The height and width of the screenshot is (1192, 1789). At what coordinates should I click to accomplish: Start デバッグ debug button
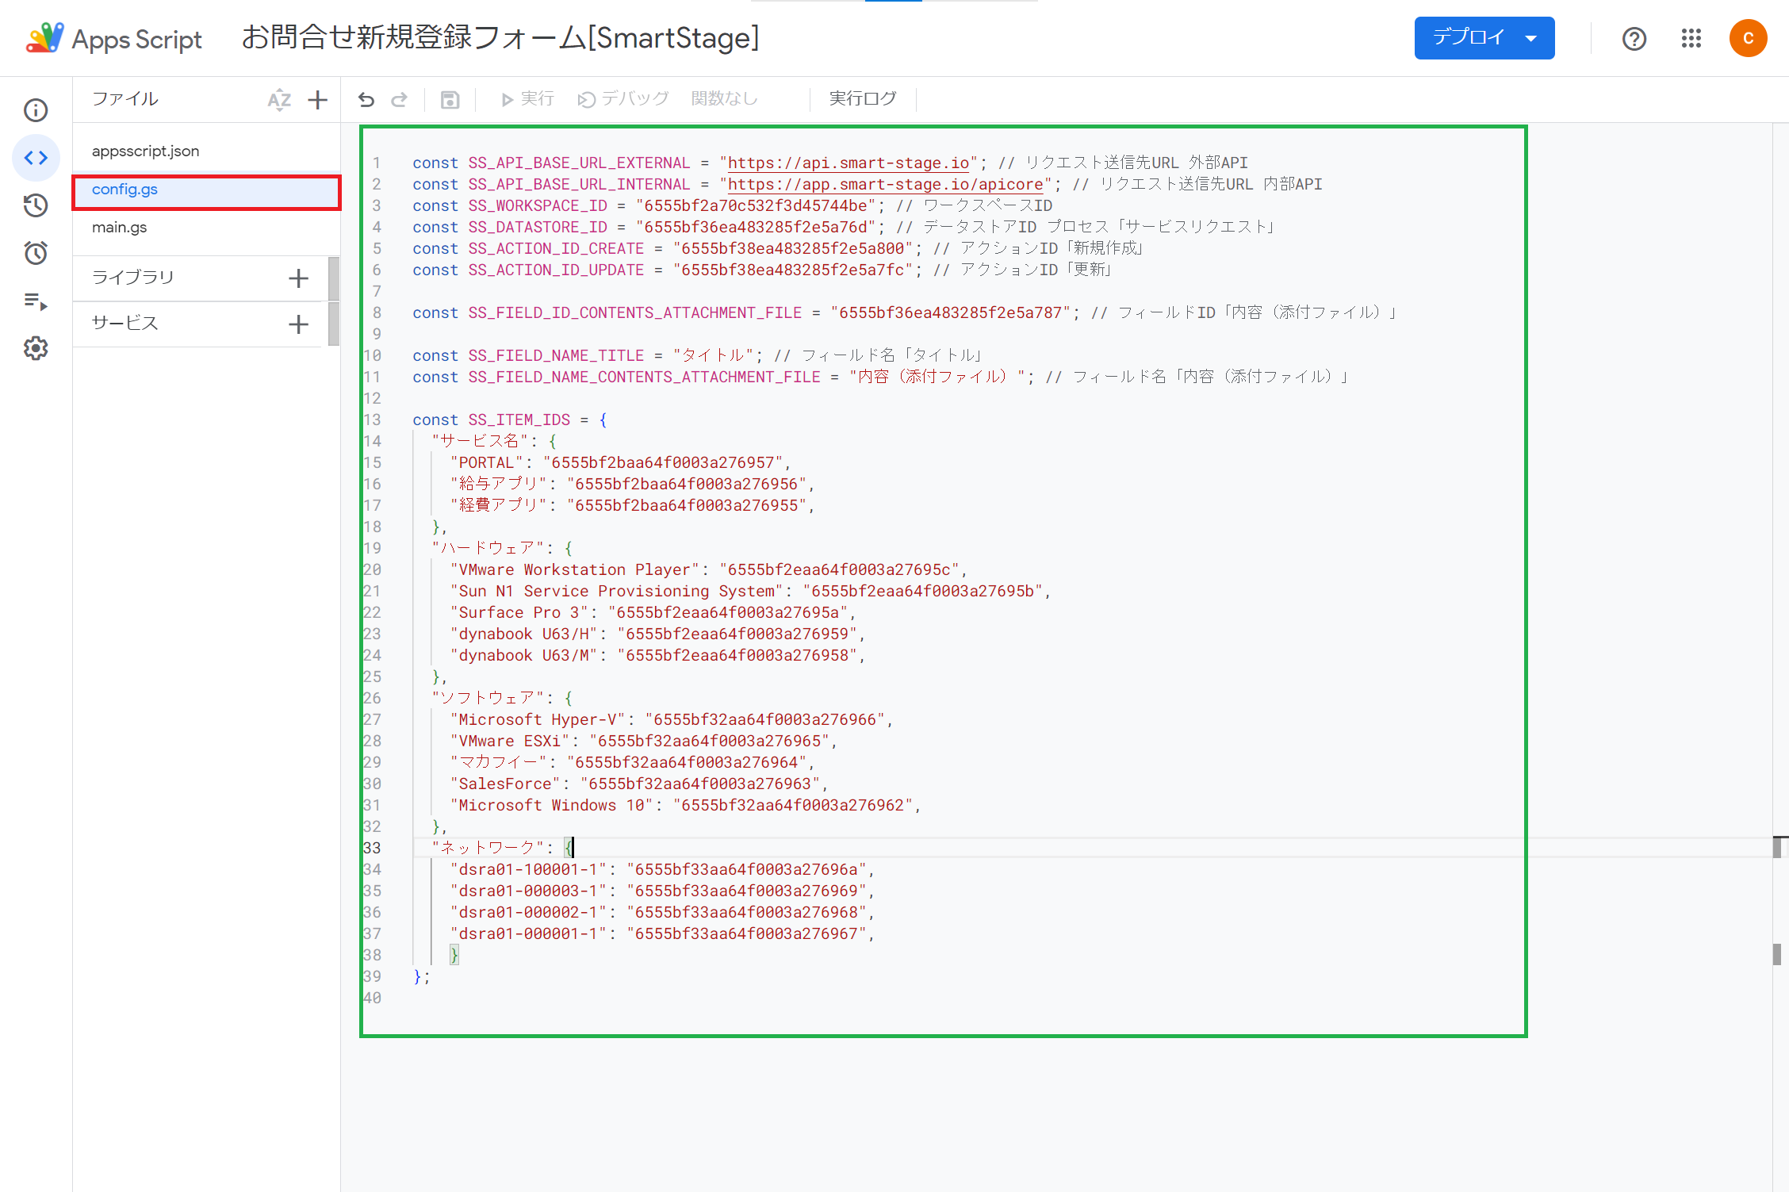[x=623, y=99]
